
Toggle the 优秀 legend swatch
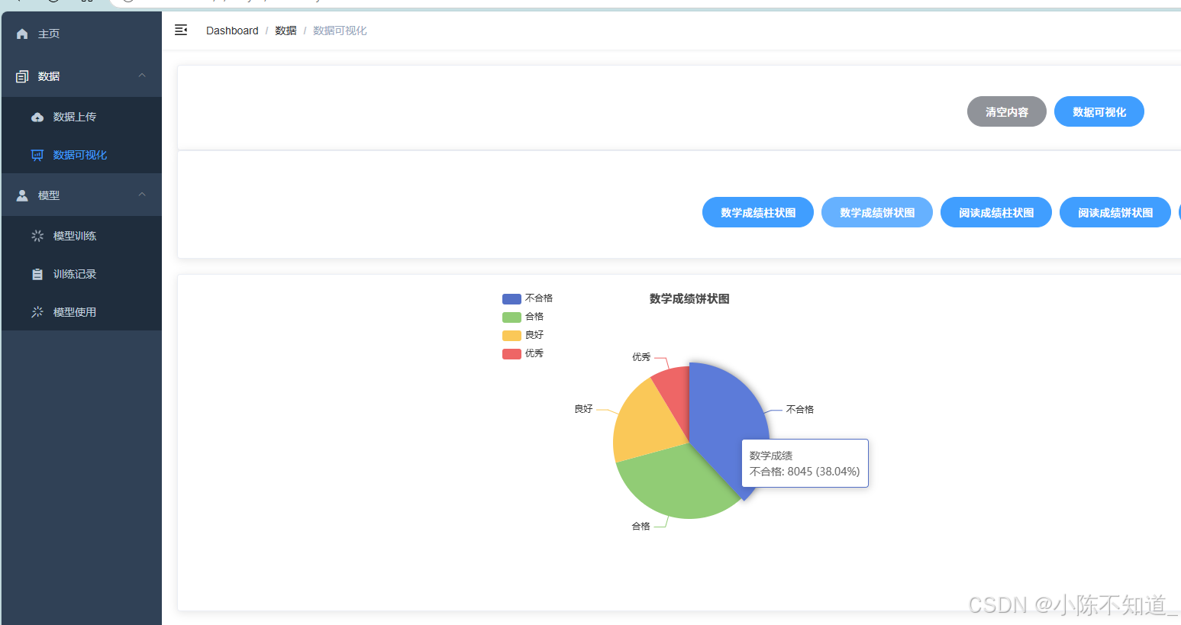coord(511,354)
